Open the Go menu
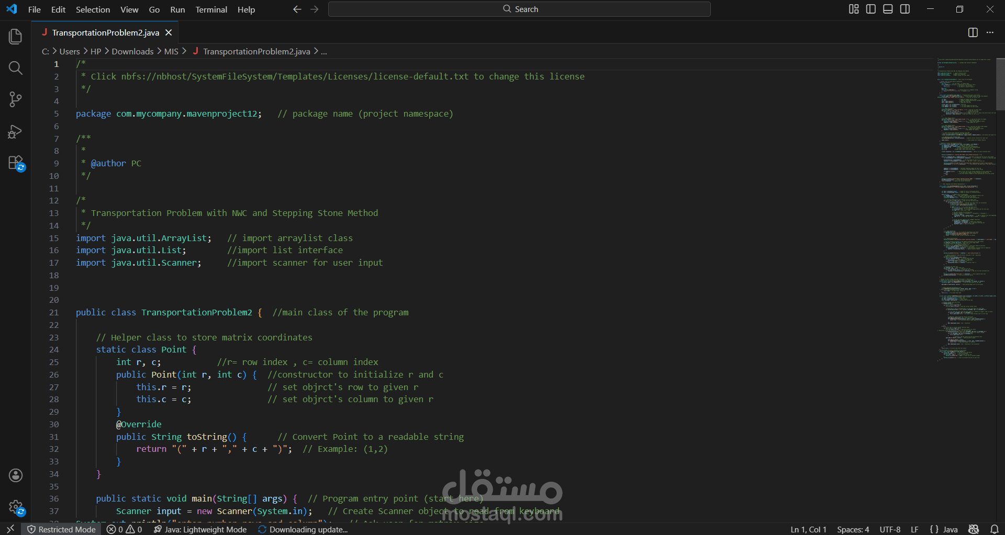The image size is (1005, 535). (x=154, y=9)
